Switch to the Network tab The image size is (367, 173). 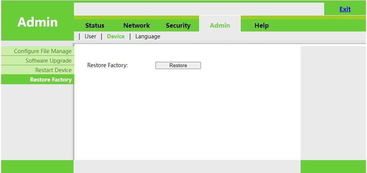136,25
